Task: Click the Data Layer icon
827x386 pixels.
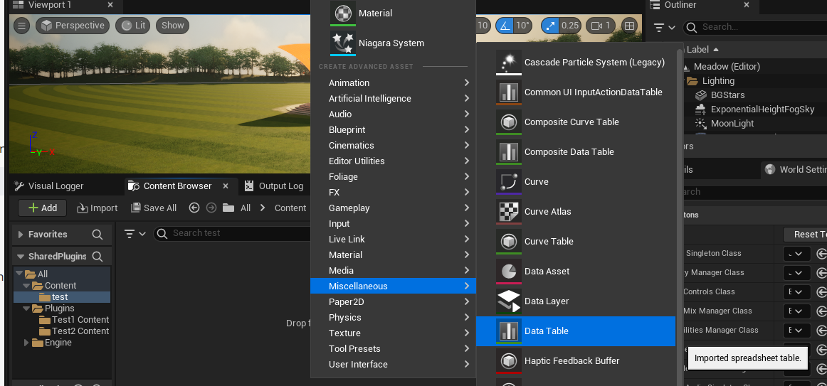Action: 508,301
